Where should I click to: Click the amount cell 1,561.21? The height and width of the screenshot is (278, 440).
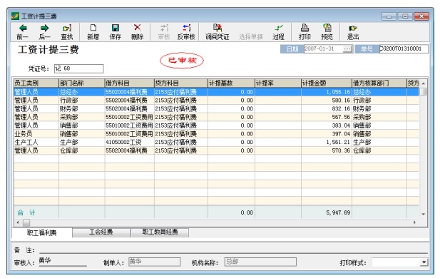click(x=327, y=143)
